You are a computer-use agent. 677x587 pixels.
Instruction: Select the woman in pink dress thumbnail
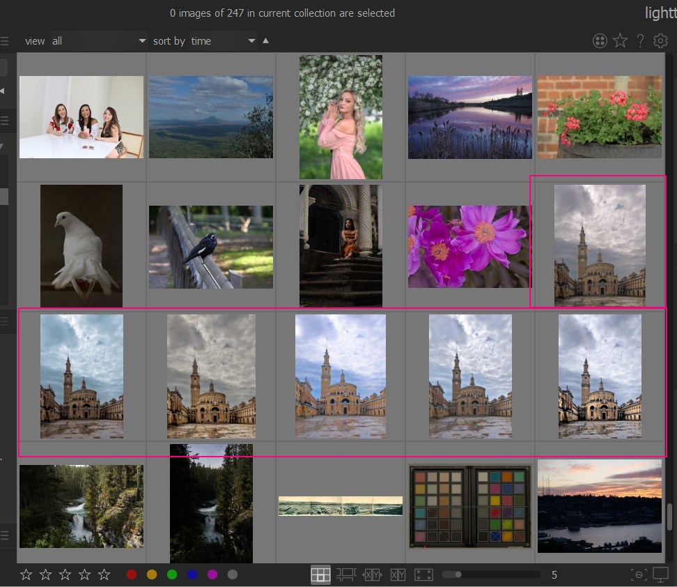(x=341, y=117)
